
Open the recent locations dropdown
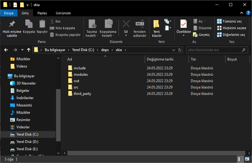pyautogui.click(x=22, y=50)
